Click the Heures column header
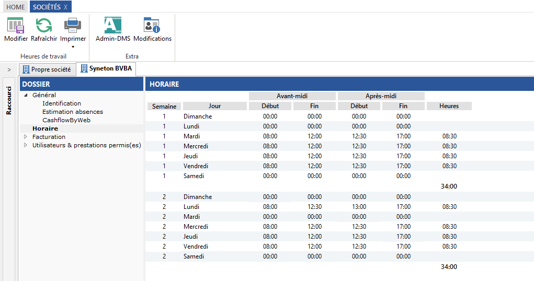Screen dimensions: 534x281 [x=449, y=106]
